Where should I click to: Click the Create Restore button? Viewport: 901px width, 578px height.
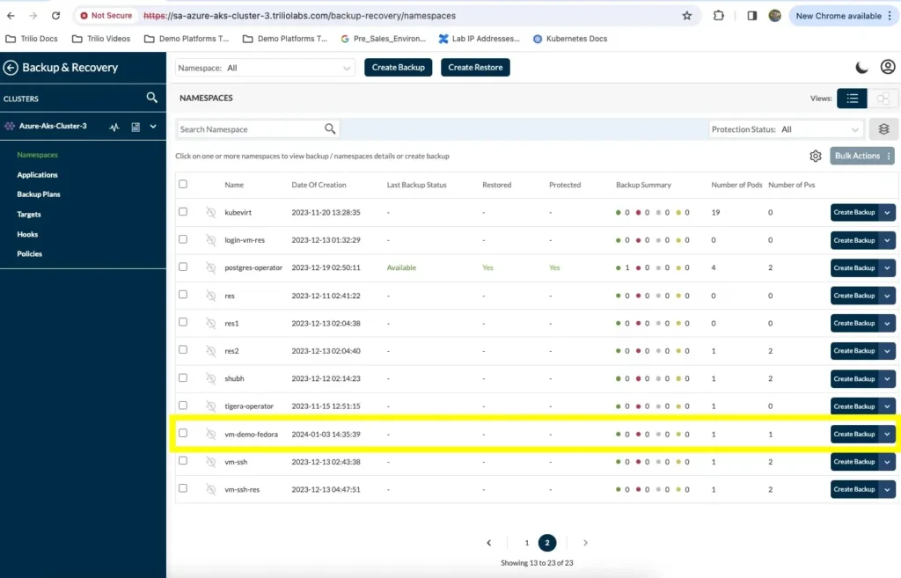475,67
